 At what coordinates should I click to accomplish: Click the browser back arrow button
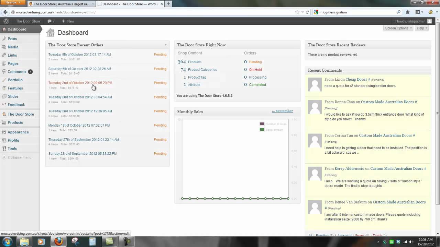[5, 12]
